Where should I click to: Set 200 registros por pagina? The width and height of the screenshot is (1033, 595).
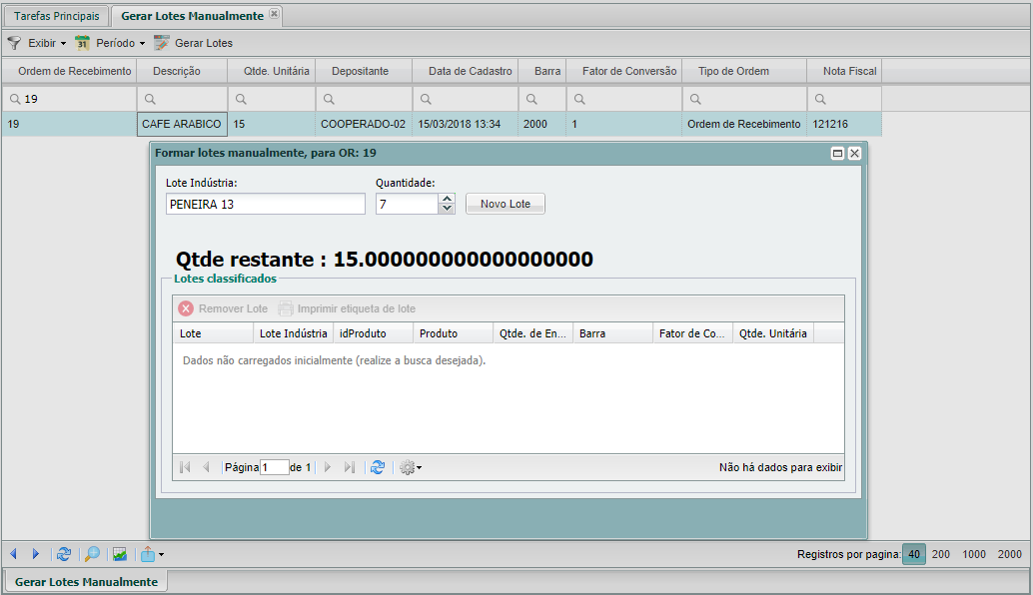point(941,554)
